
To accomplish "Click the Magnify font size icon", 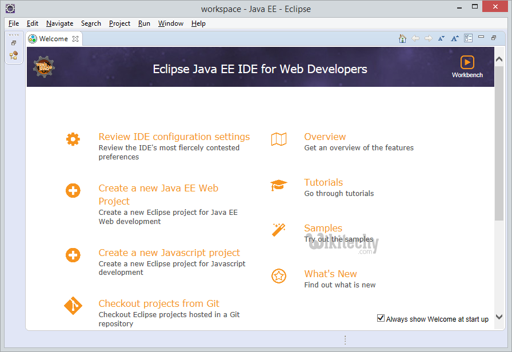I will 455,38.
